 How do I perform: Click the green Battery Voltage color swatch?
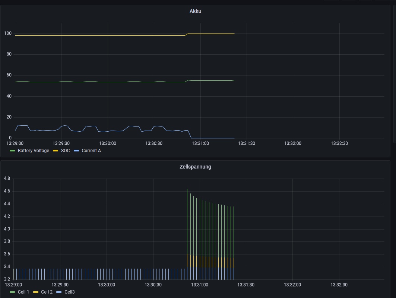tap(12, 151)
